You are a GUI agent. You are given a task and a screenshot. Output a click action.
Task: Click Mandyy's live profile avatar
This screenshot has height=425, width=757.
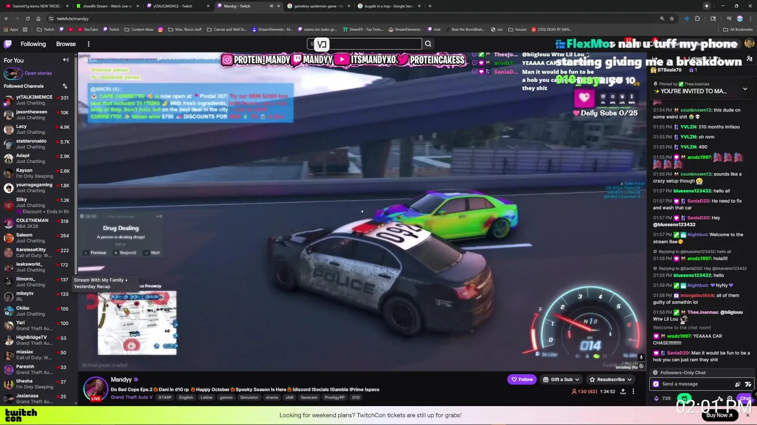[x=95, y=389]
